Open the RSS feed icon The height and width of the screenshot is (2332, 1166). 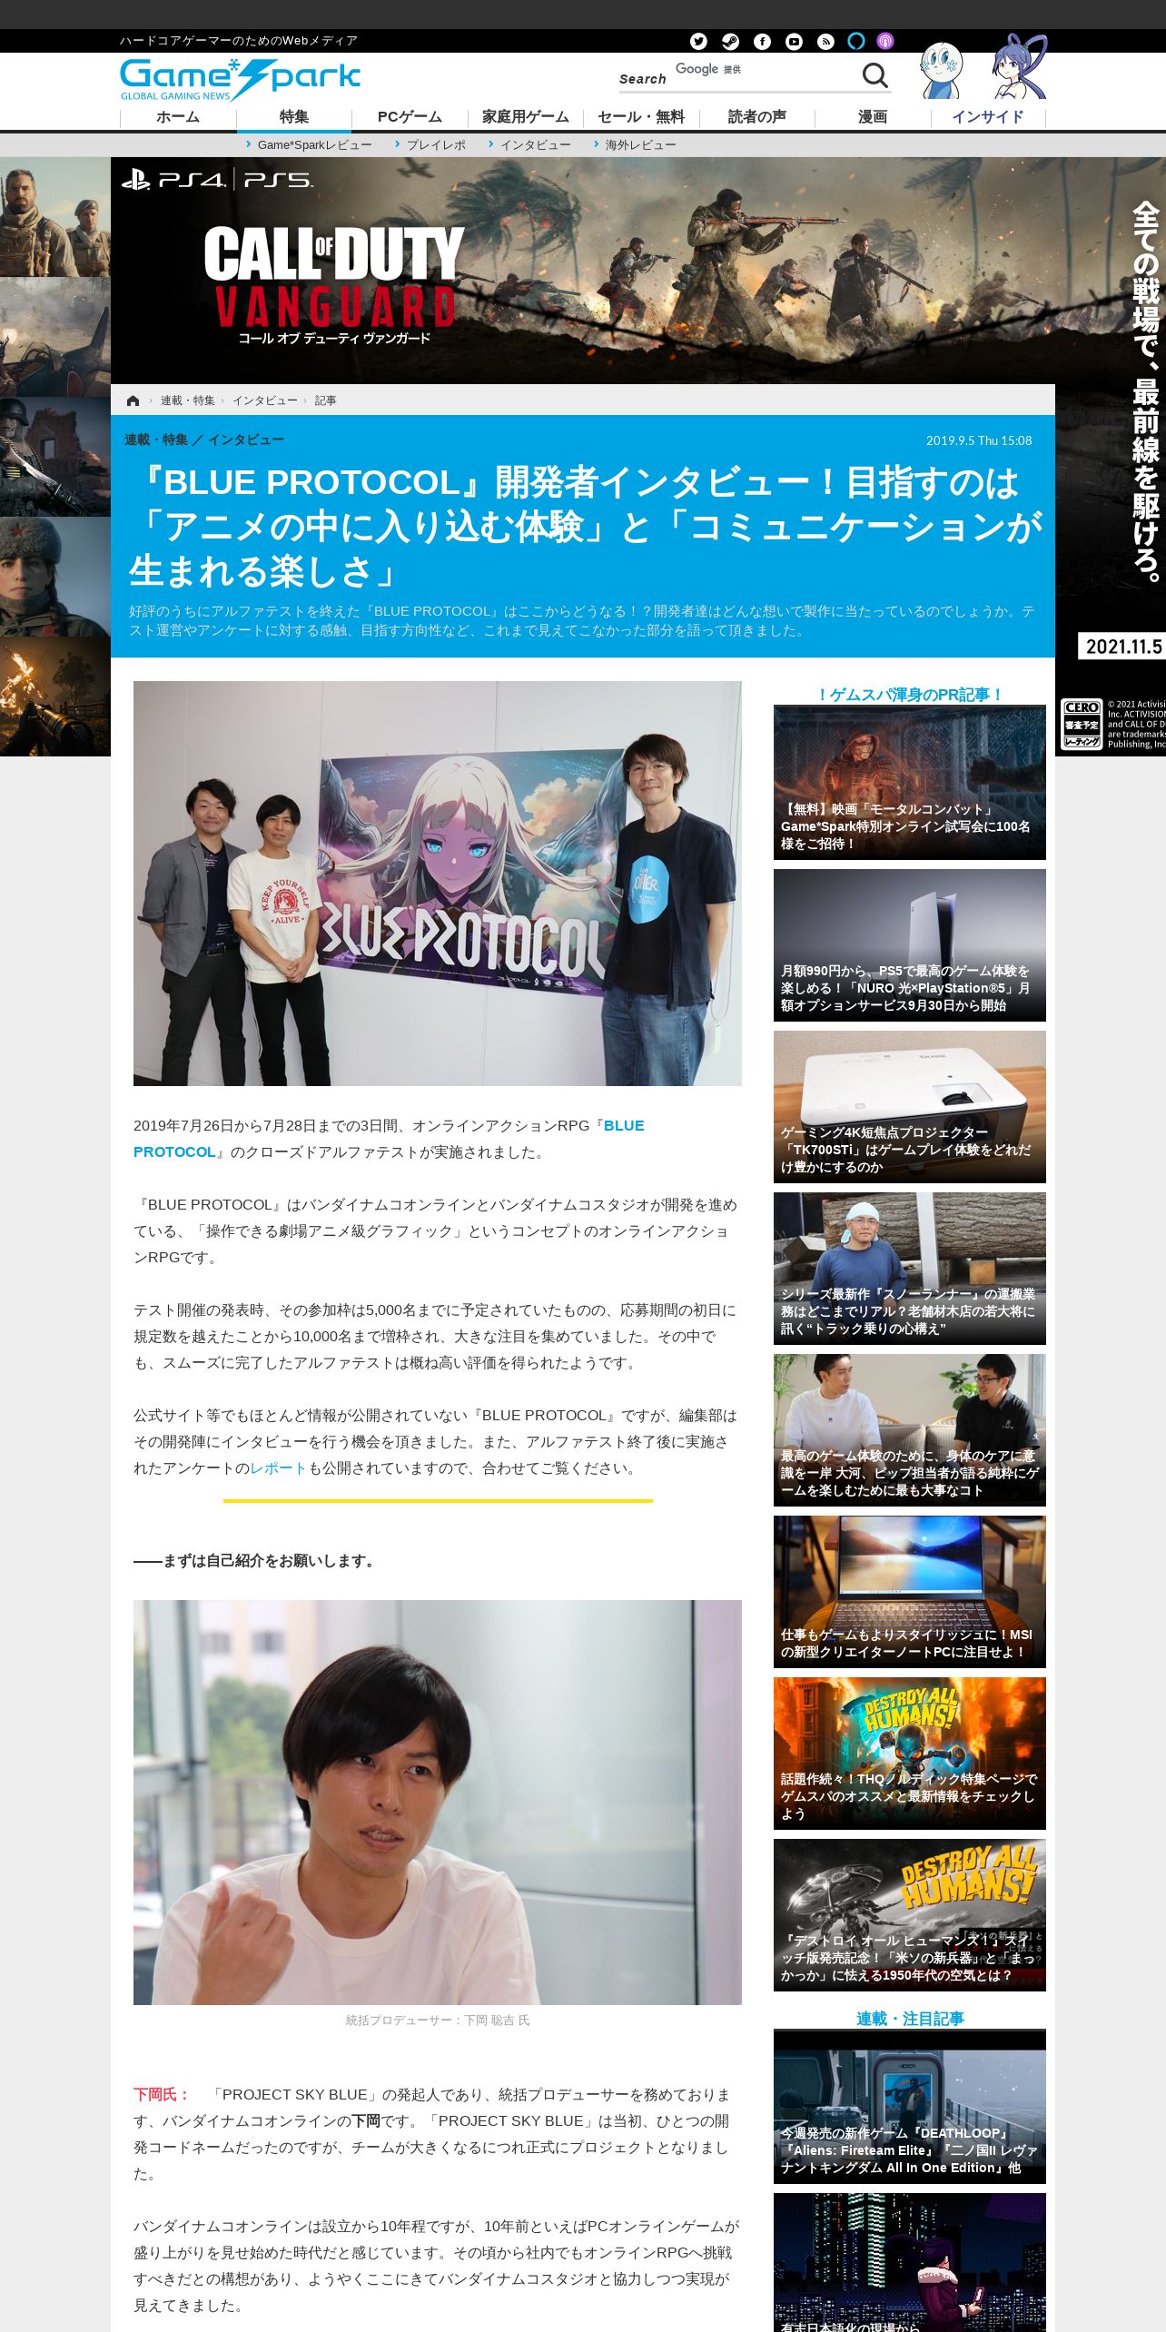(825, 41)
